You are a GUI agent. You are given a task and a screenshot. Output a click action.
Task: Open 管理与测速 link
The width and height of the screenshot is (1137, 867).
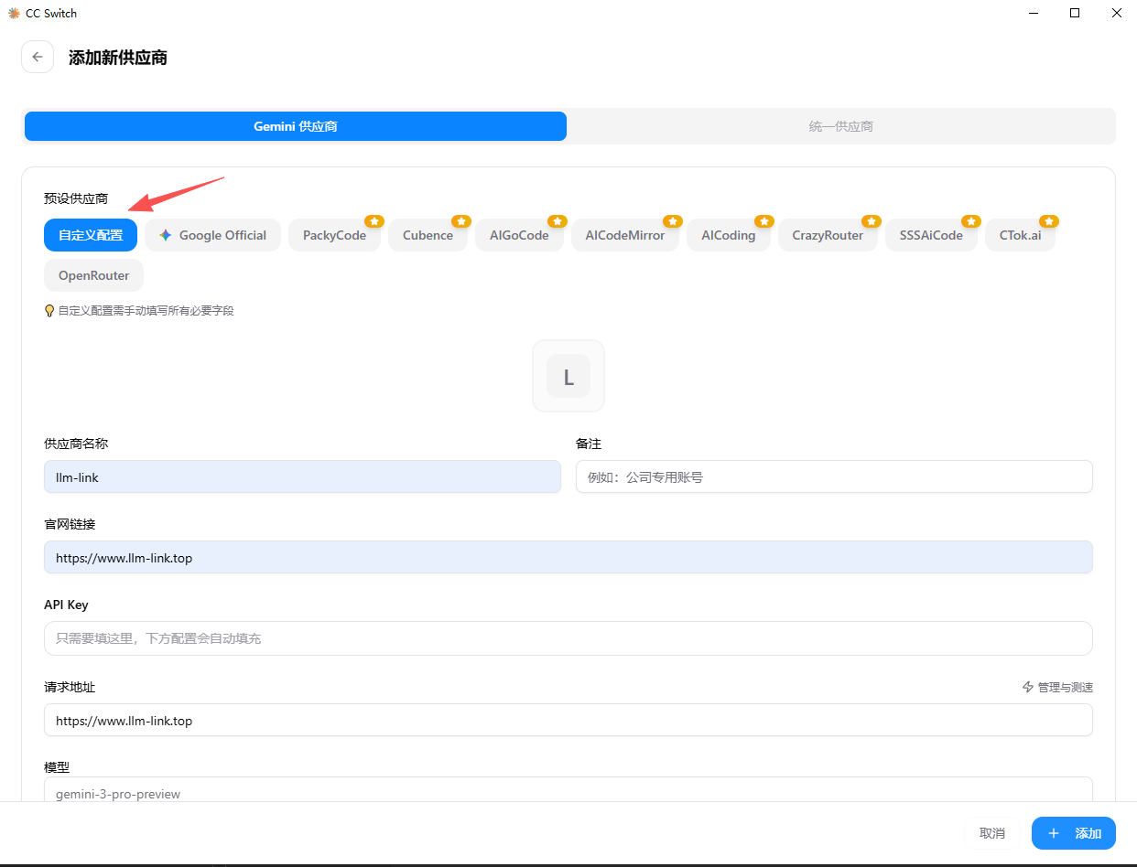tap(1057, 687)
